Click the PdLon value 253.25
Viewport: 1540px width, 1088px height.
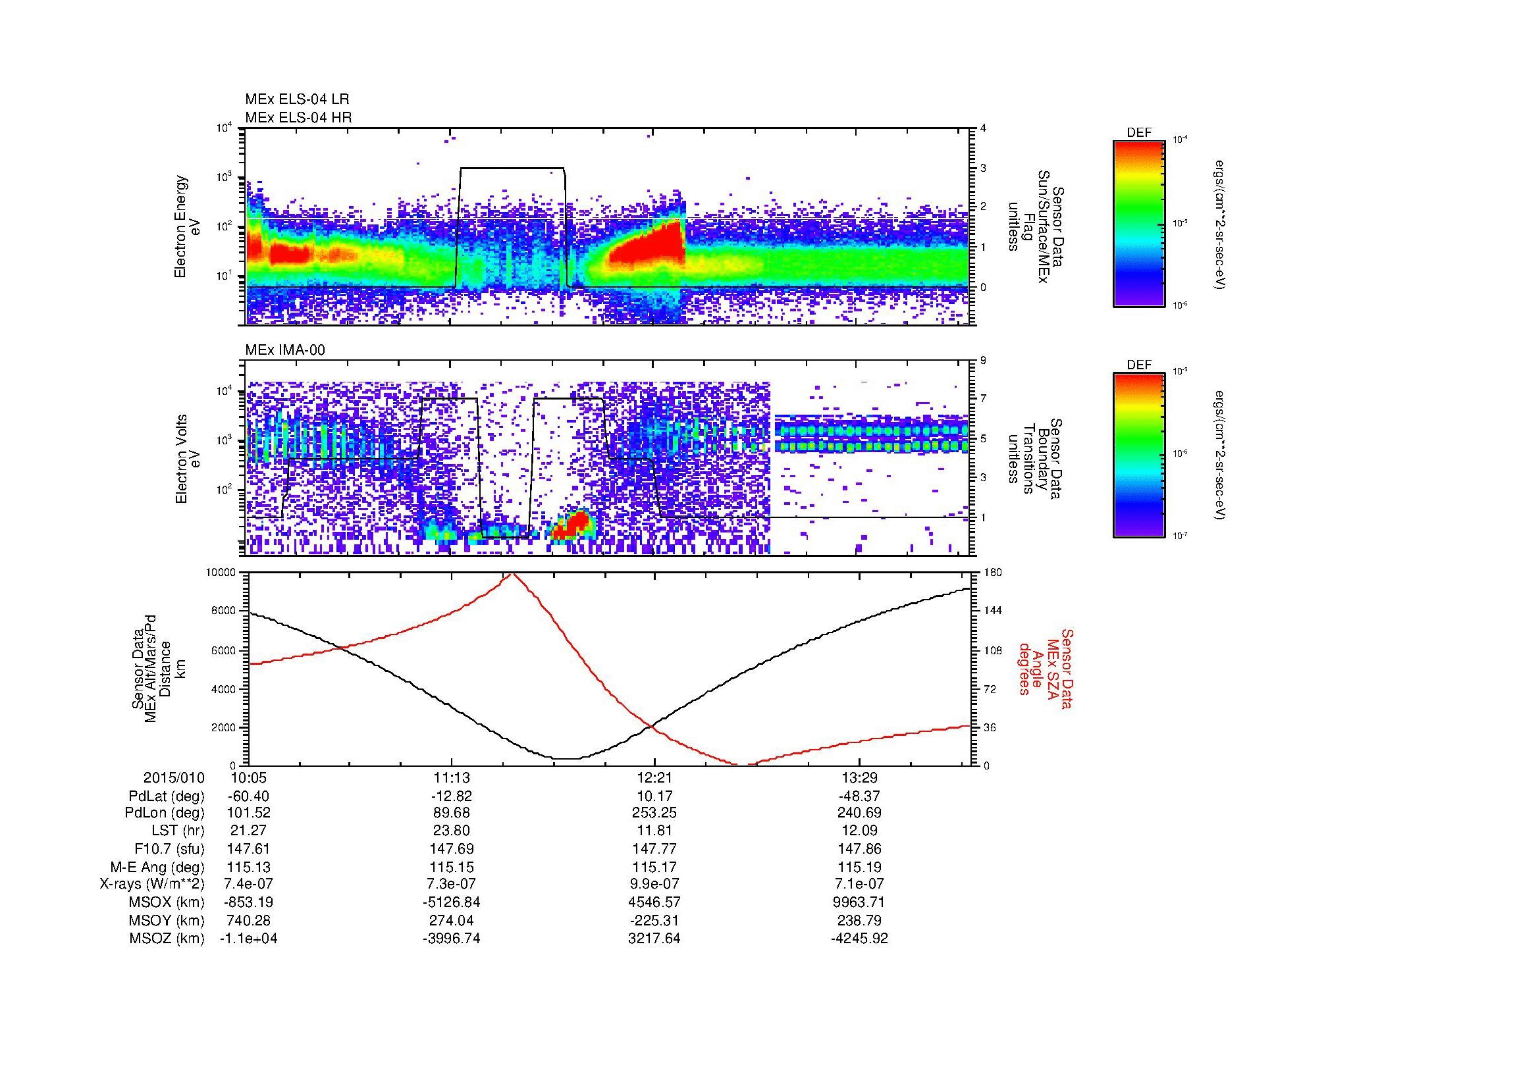(654, 813)
